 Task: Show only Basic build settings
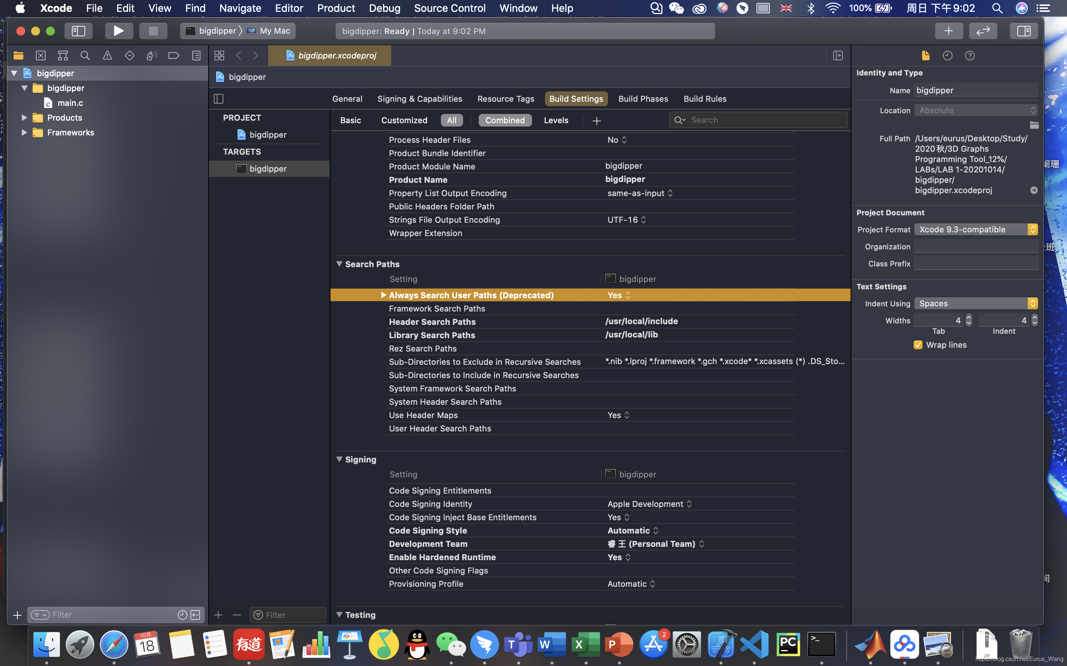click(350, 120)
